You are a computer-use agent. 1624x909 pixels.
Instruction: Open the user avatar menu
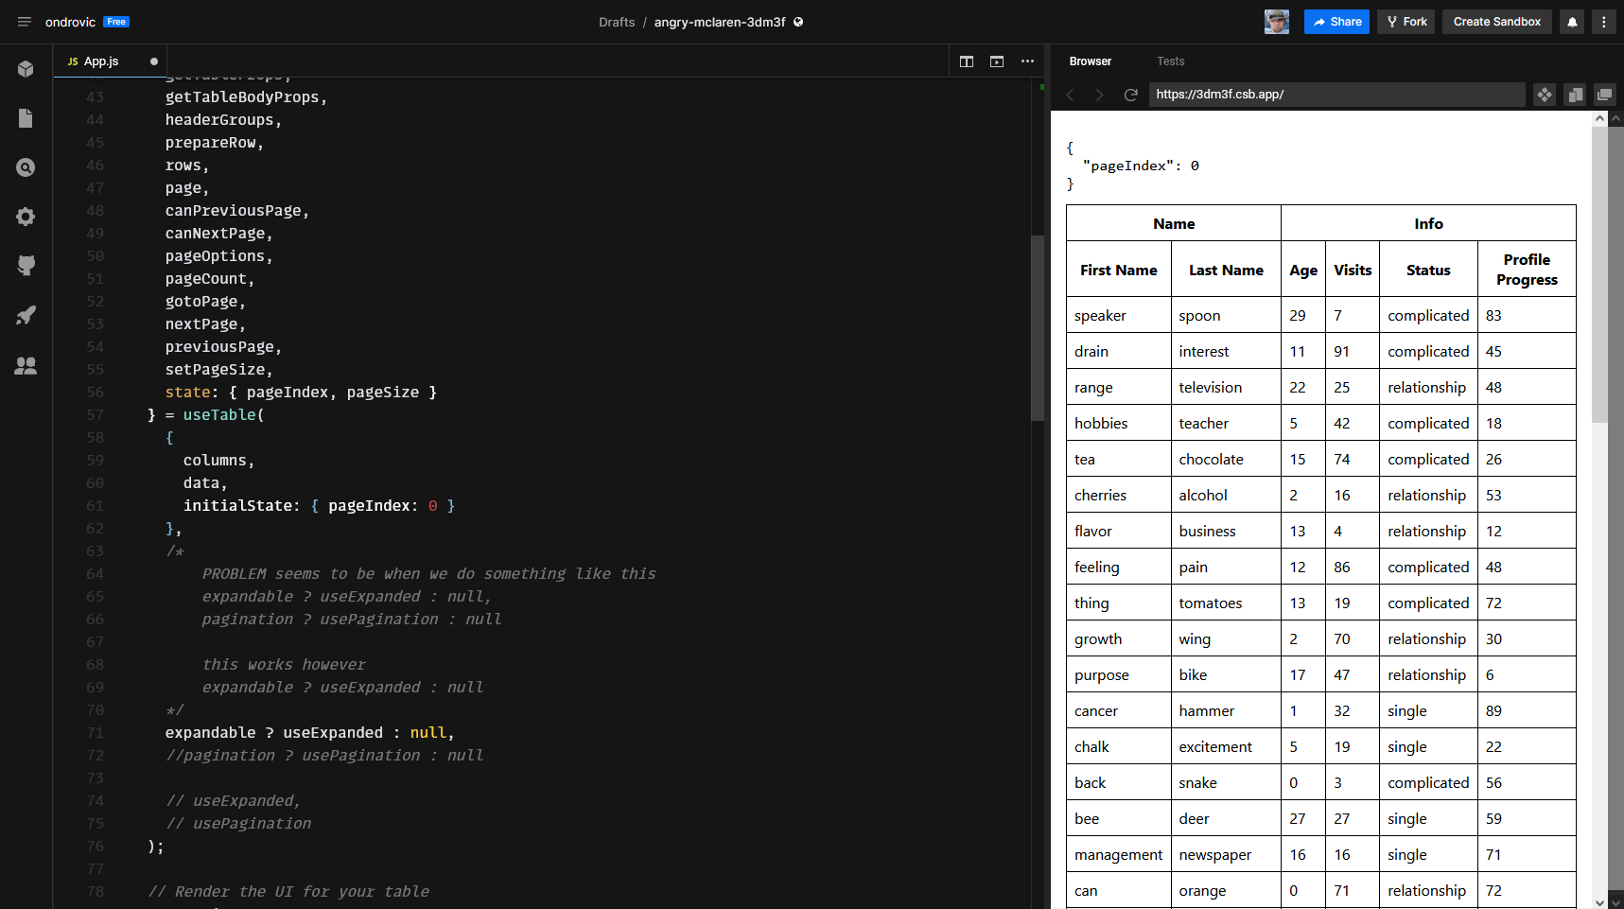pyautogui.click(x=1277, y=22)
